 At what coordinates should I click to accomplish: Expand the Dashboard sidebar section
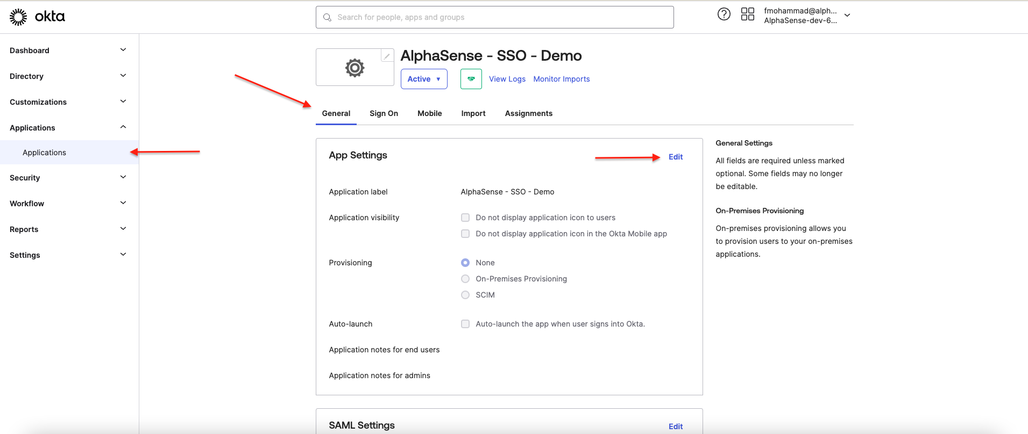(x=69, y=50)
